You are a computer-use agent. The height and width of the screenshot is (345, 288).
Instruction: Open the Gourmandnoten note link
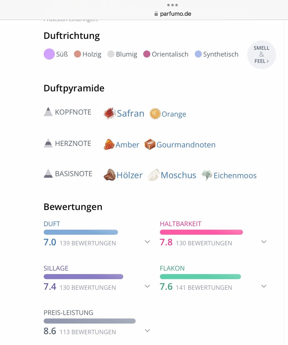pos(186,145)
